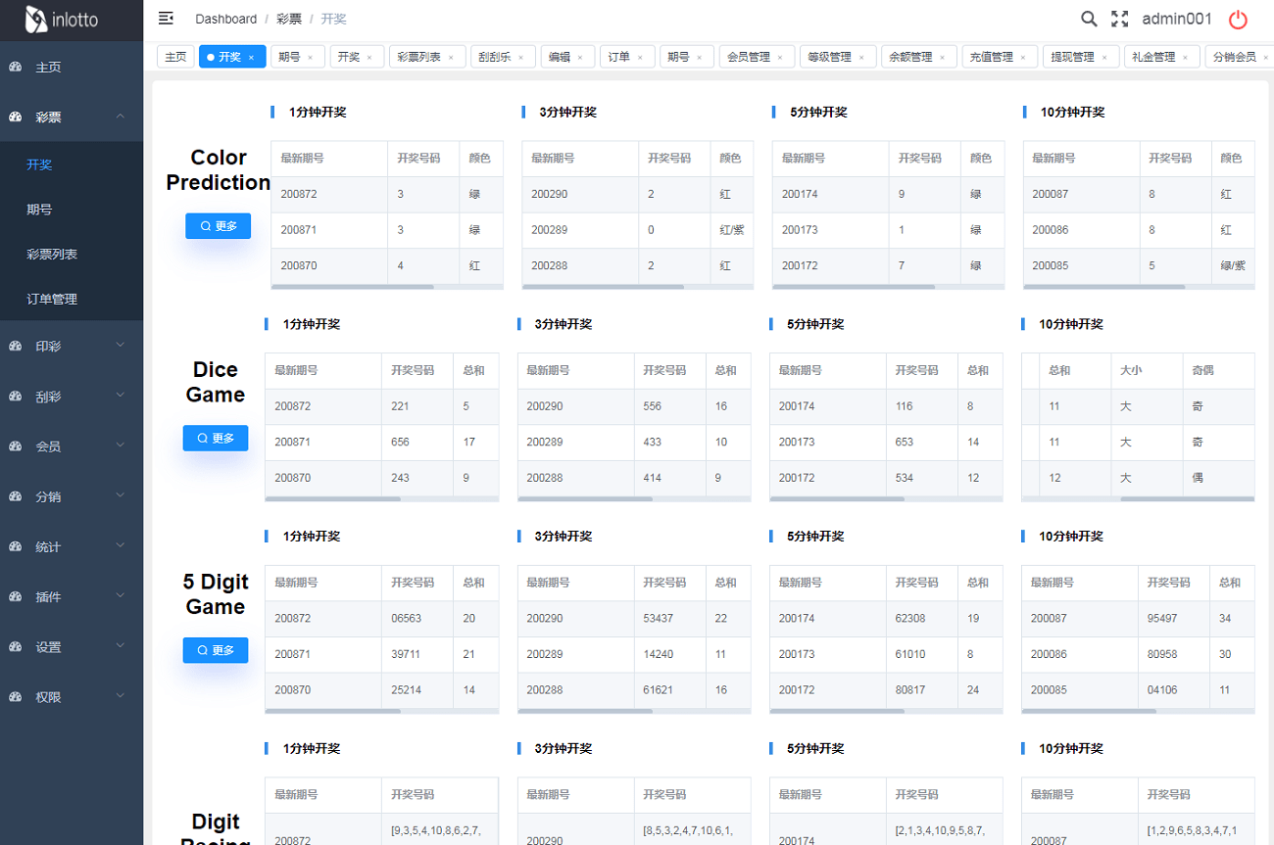Click the dashboard icon beside 权限
Image resolution: width=1274 pixels, height=845 pixels.
[x=16, y=697]
